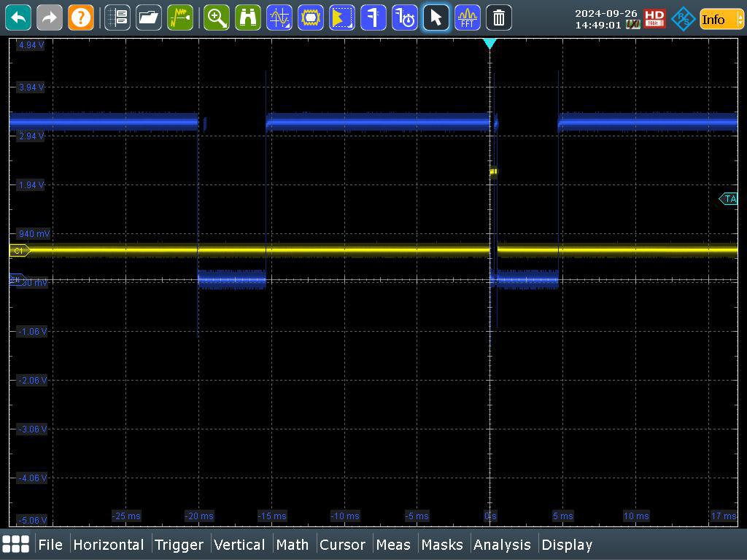The height and width of the screenshot is (560, 747).
Task: Activate the Zoom magnifier tool
Action: pos(217,17)
